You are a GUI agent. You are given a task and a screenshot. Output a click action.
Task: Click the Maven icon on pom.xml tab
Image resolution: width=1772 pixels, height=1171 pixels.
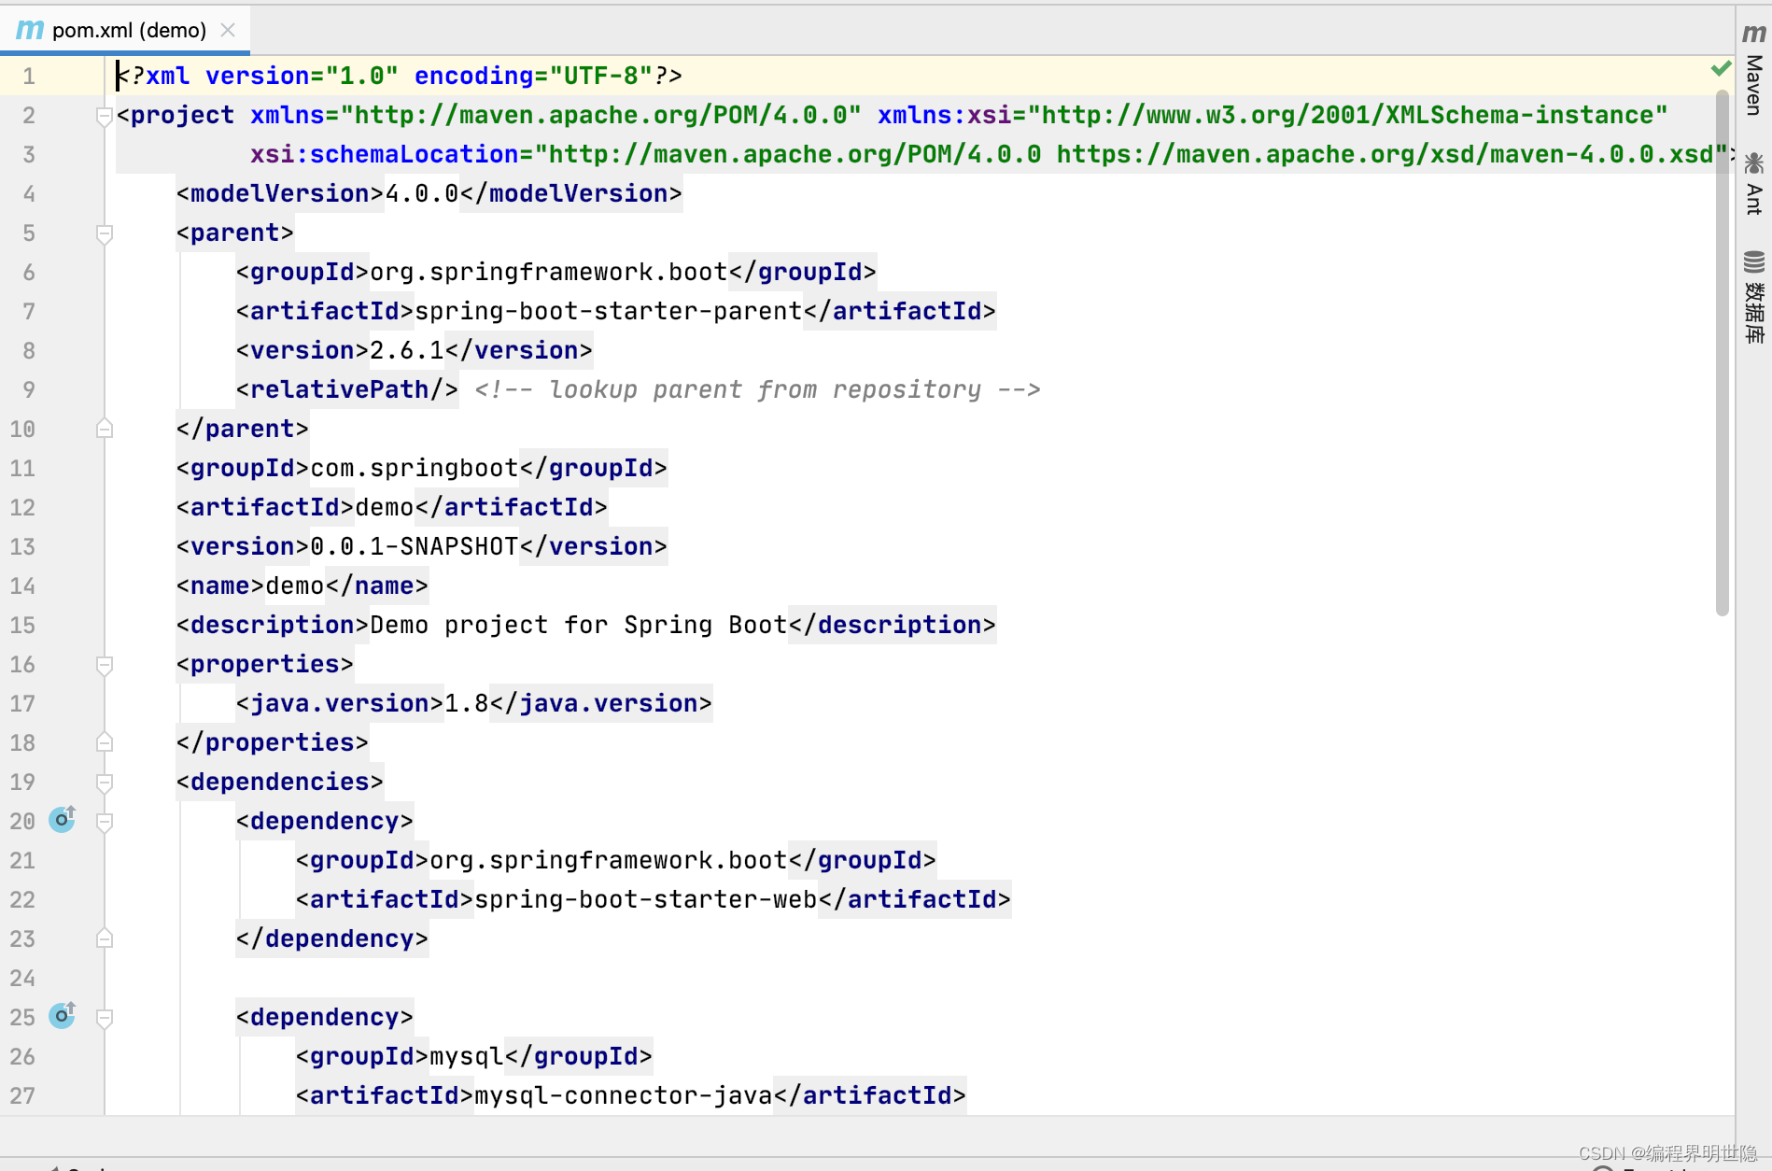(x=30, y=30)
